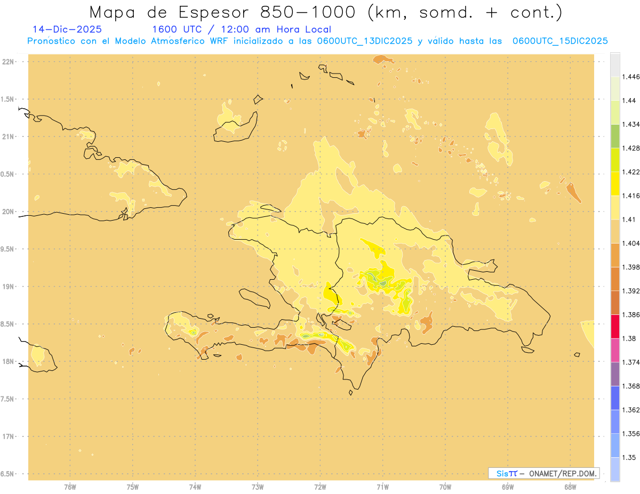
Task: Click the legend value '1.392'
Action: [x=630, y=291]
